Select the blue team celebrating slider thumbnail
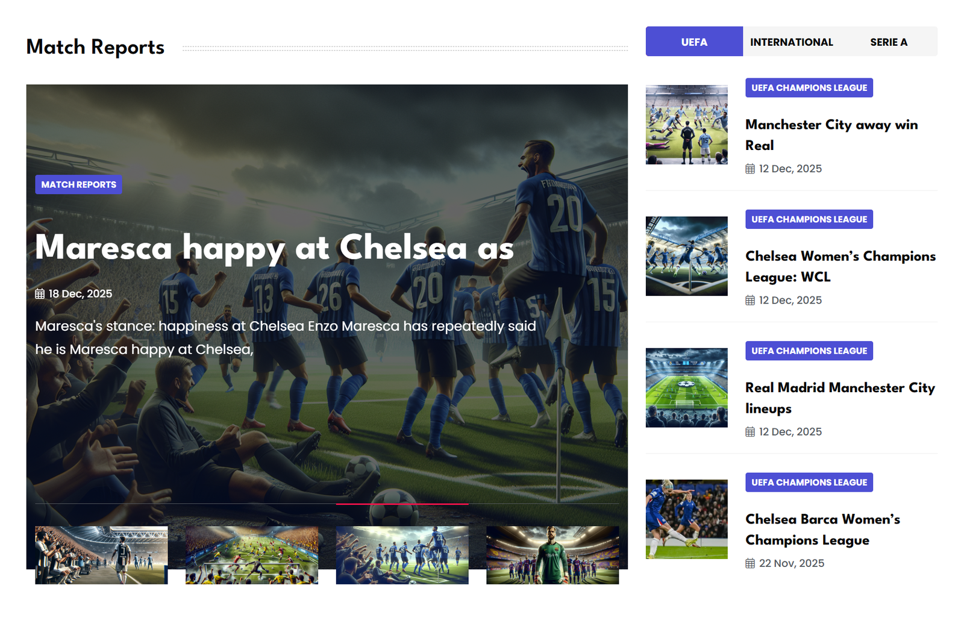964x638 pixels. click(x=402, y=555)
